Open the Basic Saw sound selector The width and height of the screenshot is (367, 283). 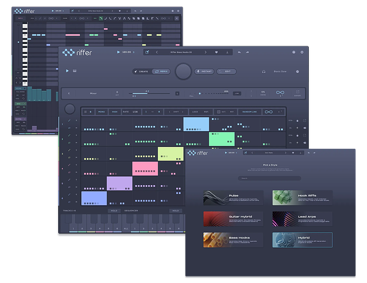280,71
